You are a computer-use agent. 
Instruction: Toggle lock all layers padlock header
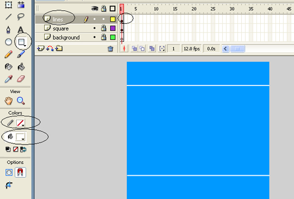[103, 8]
